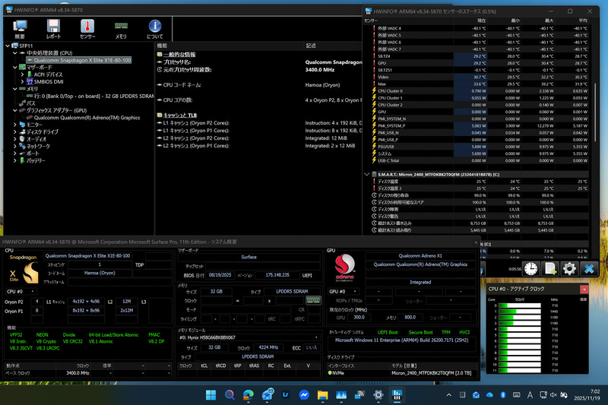Open Windows Start button
Viewport: 608px width, 405px height.
point(211,395)
